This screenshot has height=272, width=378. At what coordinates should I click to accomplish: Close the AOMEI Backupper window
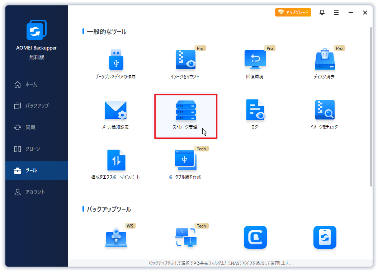(x=365, y=13)
